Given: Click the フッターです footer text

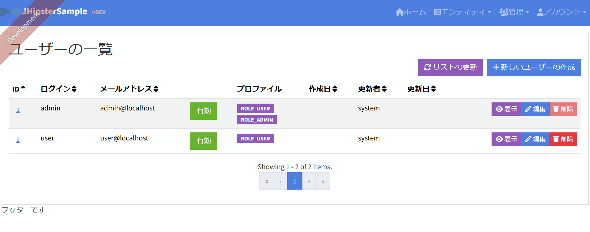Looking at the screenshot, I should 24,210.
